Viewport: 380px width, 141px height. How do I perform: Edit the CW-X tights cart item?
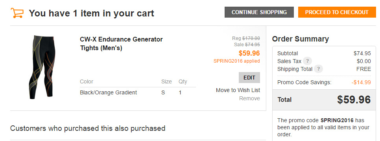point(249,78)
